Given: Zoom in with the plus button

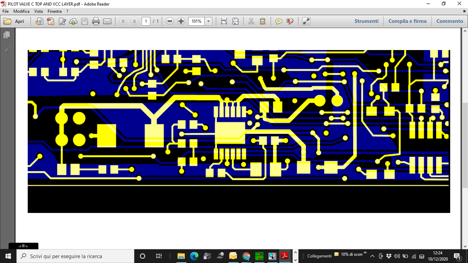Looking at the screenshot, I should pos(181,21).
